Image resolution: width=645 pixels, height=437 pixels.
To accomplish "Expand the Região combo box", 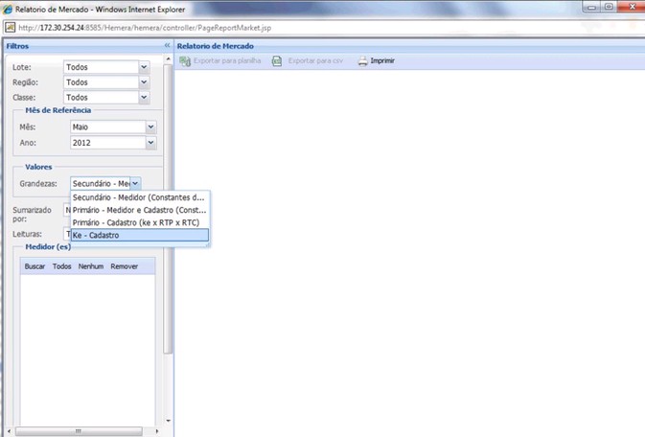I will pyautogui.click(x=144, y=82).
